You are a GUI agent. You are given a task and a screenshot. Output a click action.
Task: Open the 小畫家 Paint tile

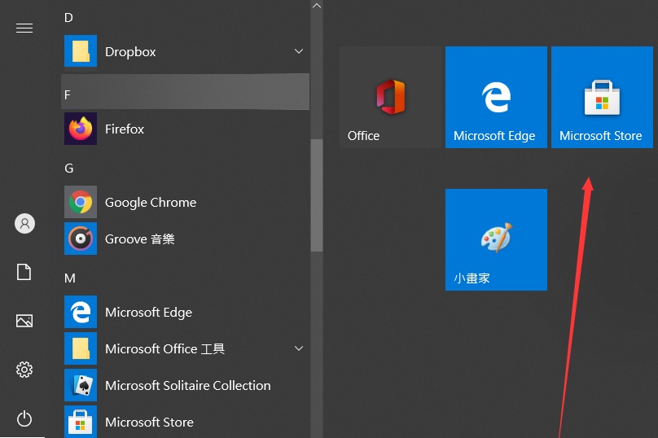click(x=496, y=239)
